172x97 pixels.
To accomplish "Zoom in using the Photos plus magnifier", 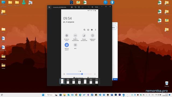I will [92, 7].
